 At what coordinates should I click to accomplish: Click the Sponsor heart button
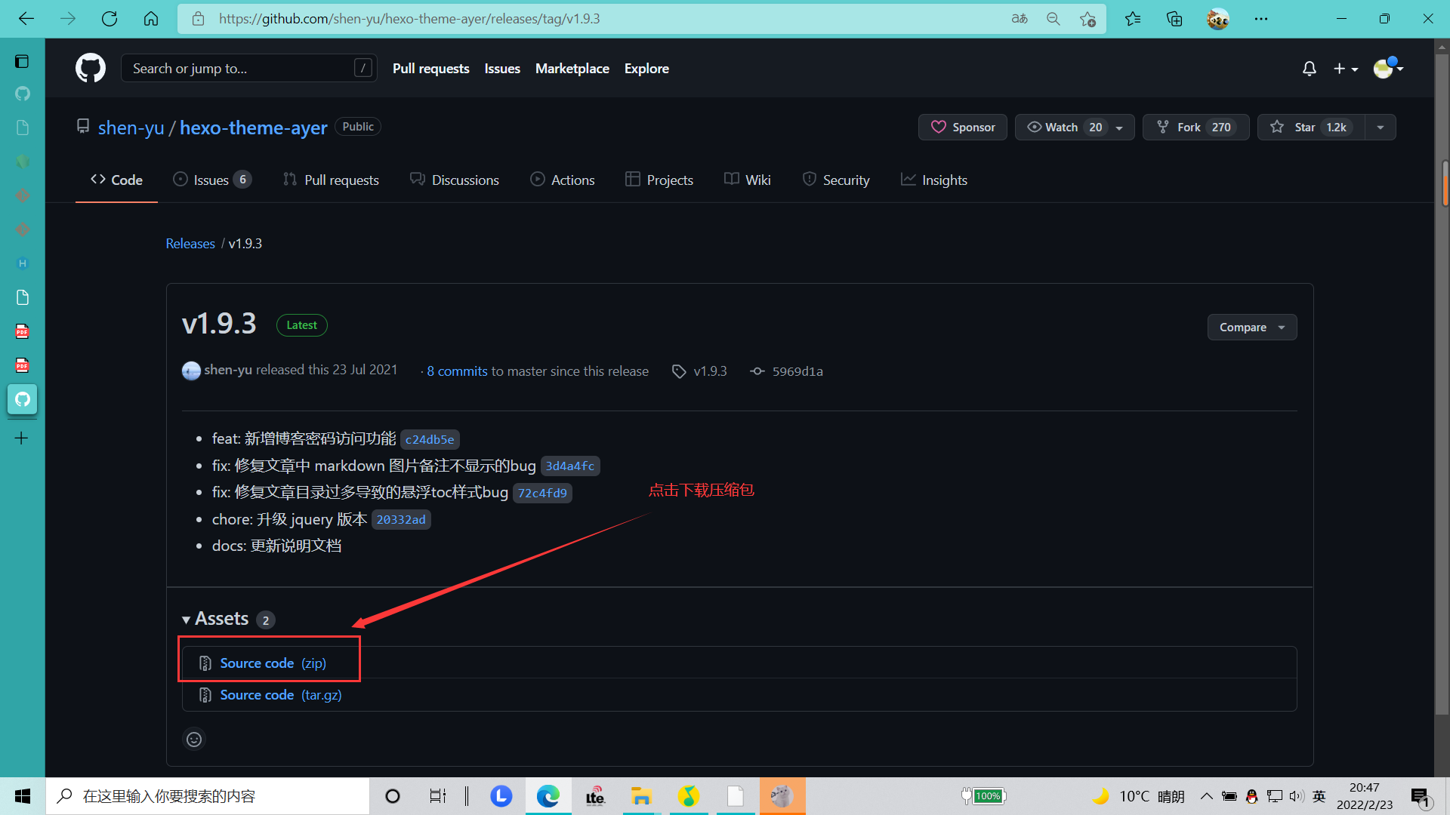tap(963, 127)
